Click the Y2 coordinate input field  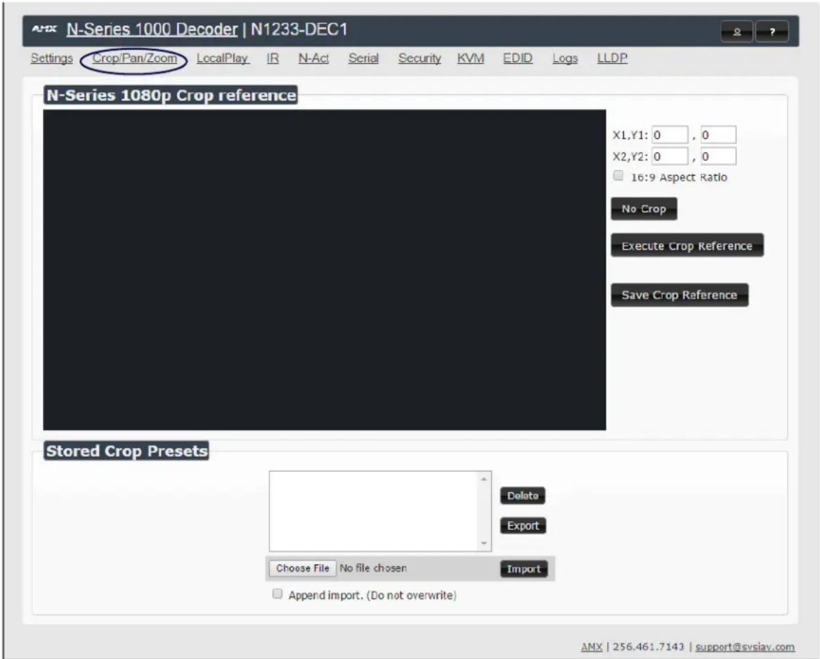[x=718, y=157]
